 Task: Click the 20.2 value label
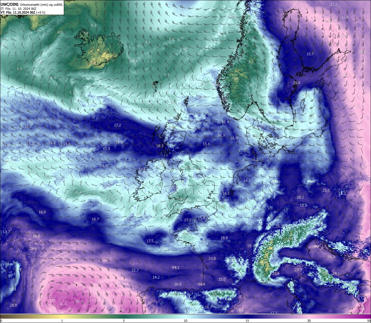tap(300, 197)
